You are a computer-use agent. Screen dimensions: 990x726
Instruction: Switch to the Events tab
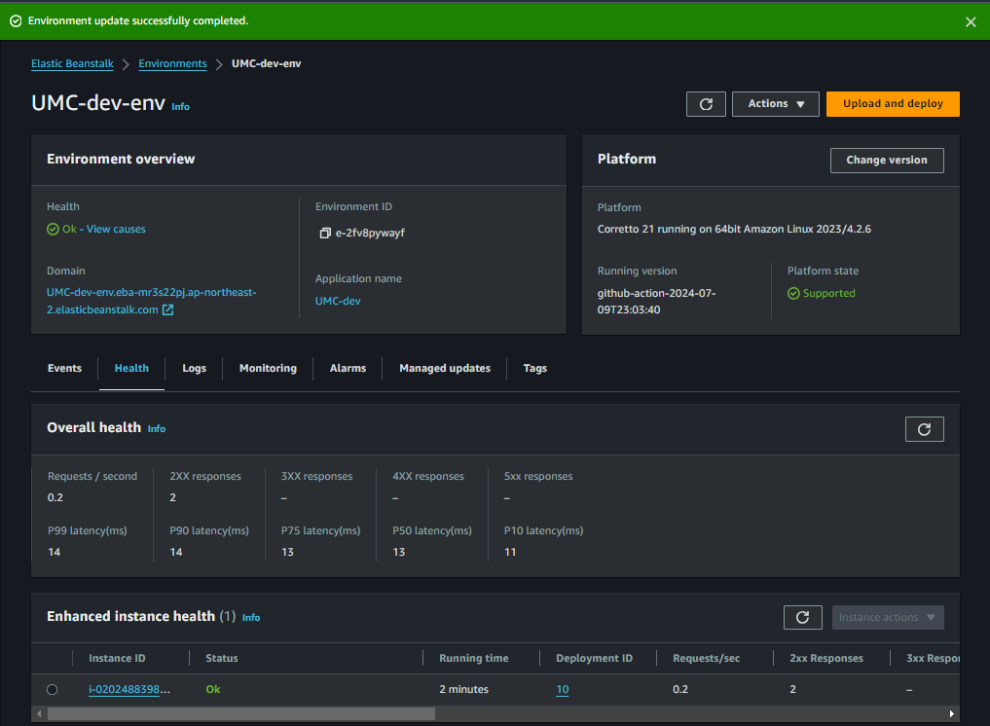click(x=64, y=368)
